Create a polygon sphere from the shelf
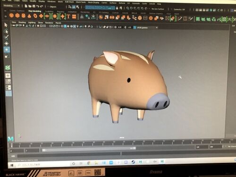This screenshot has width=236, height=177. pos(11,16)
